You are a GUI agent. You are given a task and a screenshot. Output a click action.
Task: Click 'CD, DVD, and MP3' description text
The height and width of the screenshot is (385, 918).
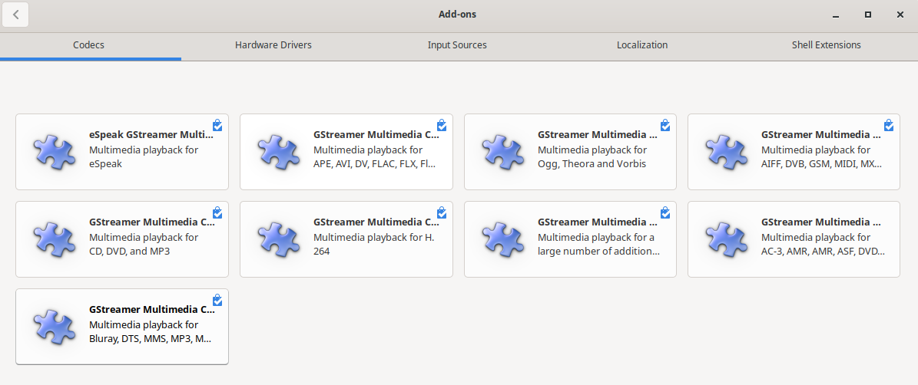coord(129,252)
